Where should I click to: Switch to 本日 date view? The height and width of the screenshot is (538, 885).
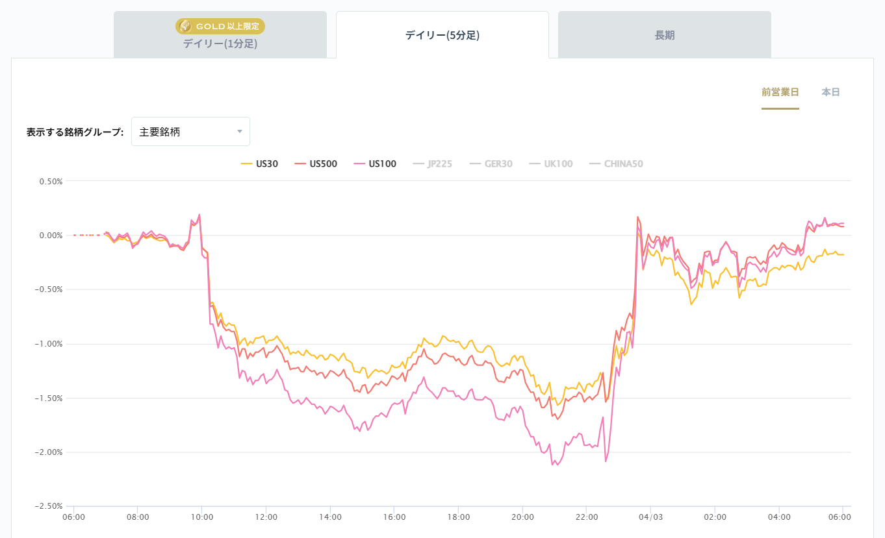pyautogui.click(x=830, y=92)
